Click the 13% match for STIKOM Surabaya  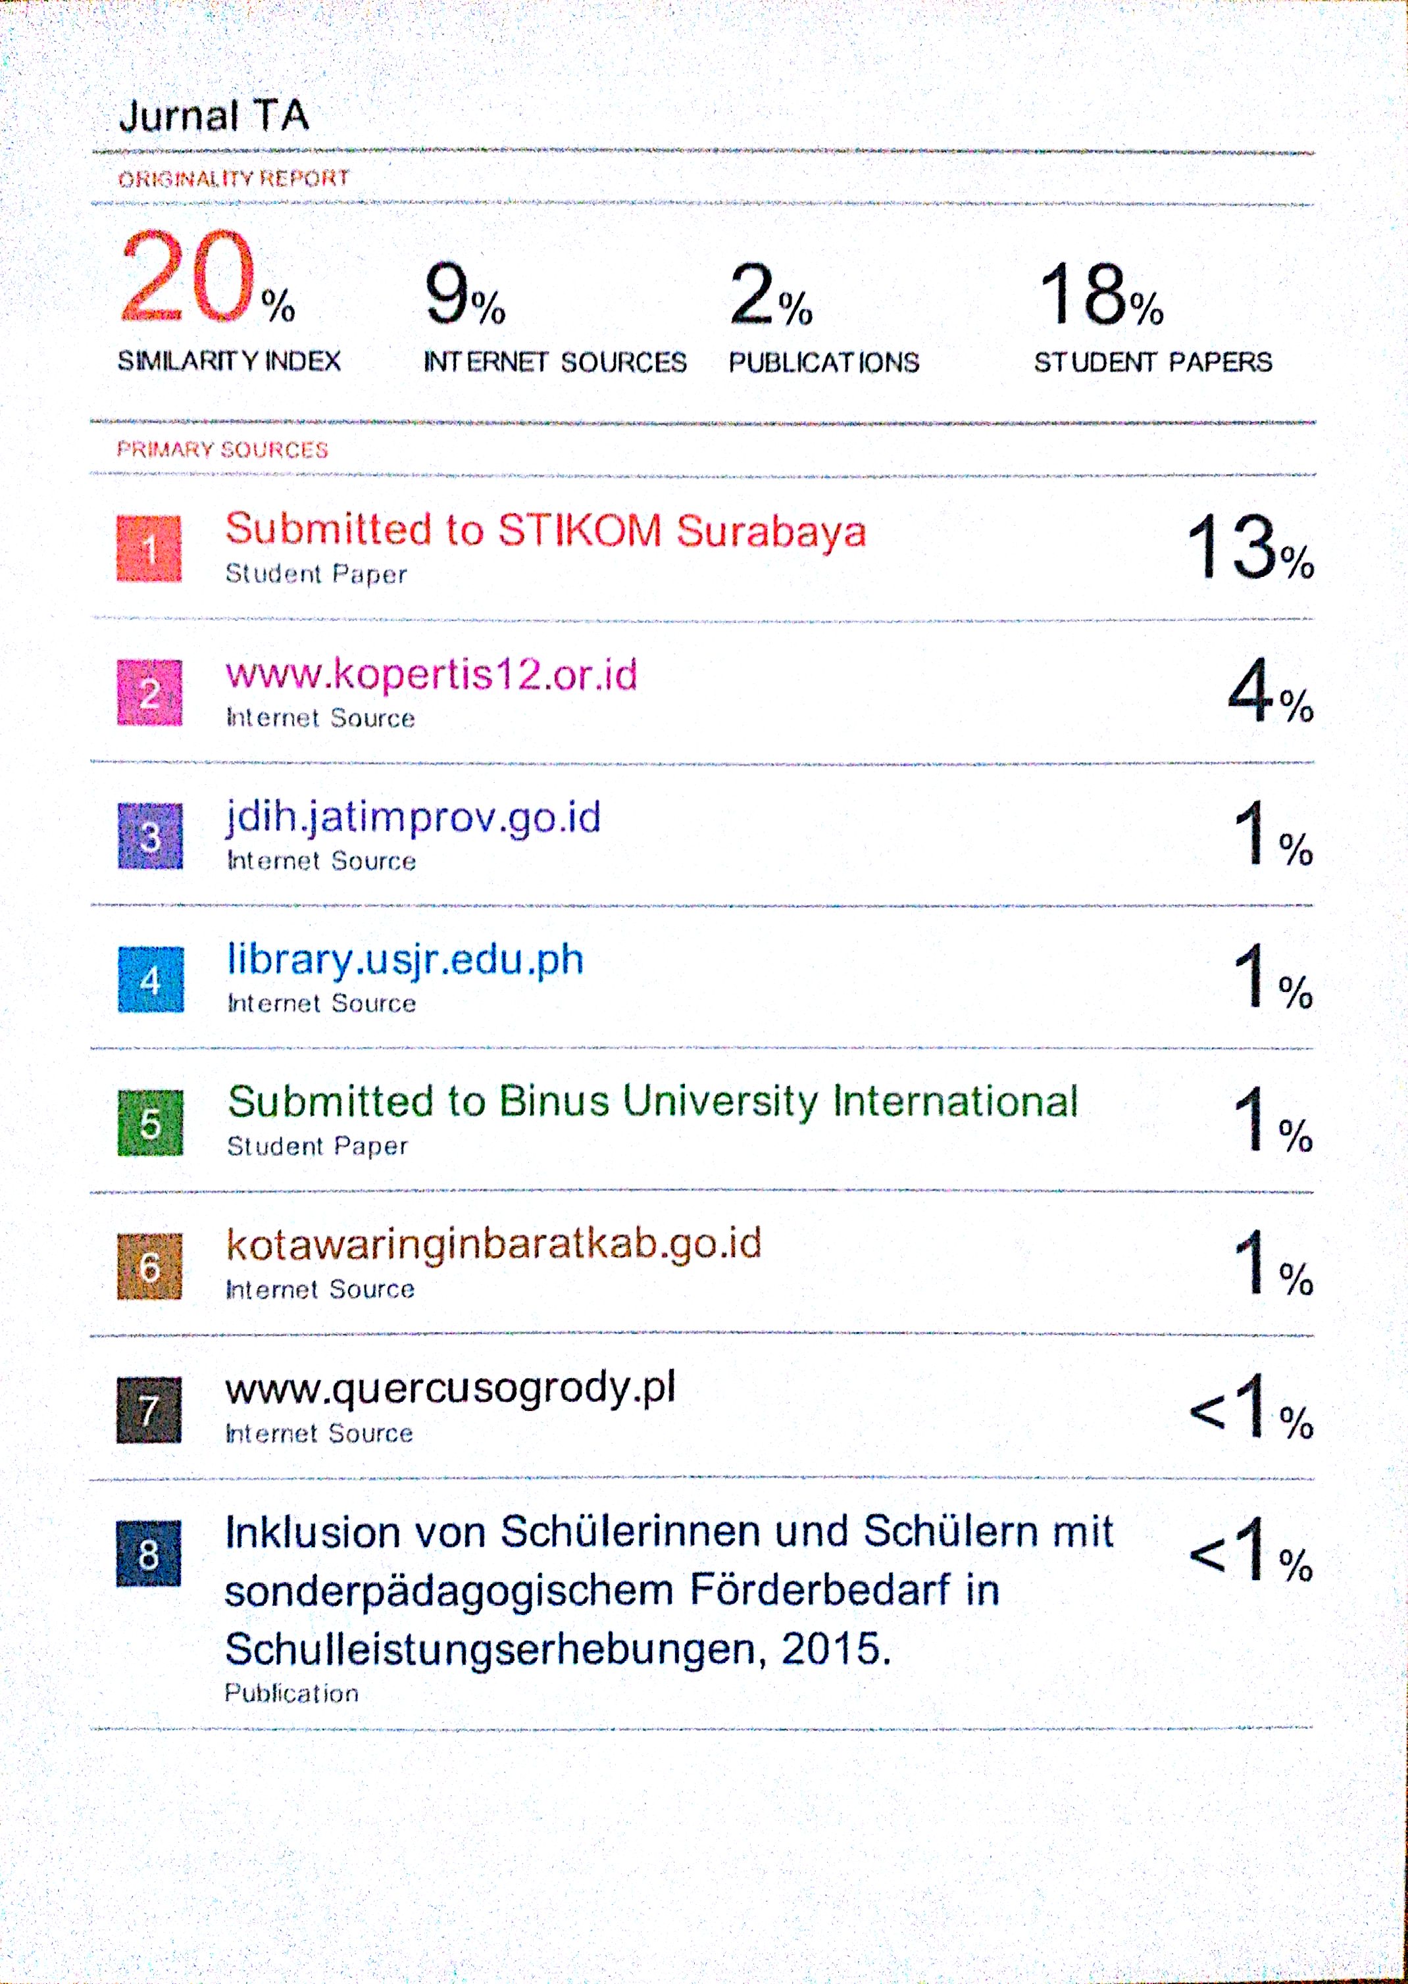click(1249, 548)
